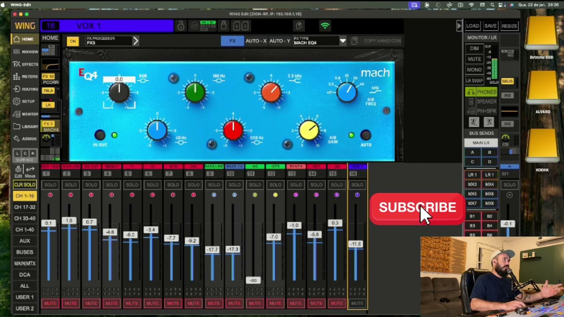The image size is (564, 317).
Task: Click the channel 9 BASS LINE fader
Action: tap(212, 250)
